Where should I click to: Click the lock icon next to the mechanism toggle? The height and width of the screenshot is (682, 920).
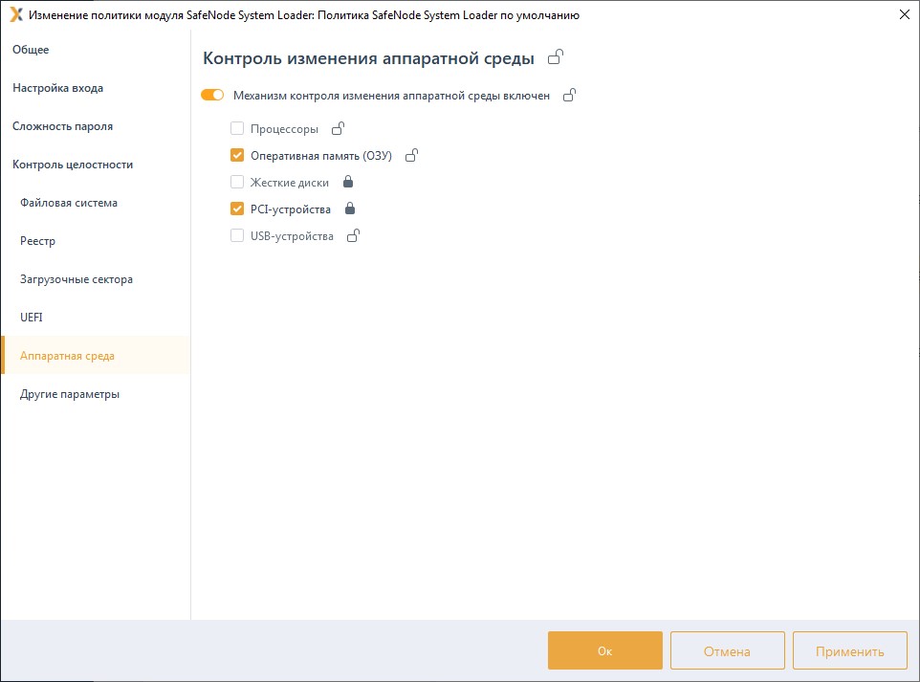569,95
